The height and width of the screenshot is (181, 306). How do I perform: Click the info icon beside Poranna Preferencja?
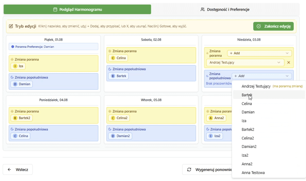tap(13, 47)
